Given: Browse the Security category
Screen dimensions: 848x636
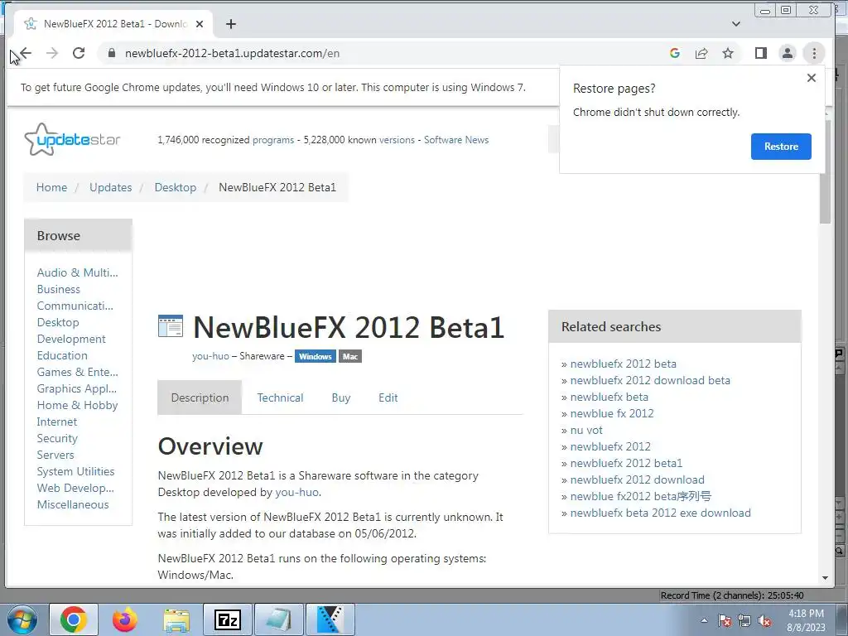Looking at the screenshot, I should 57,439.
